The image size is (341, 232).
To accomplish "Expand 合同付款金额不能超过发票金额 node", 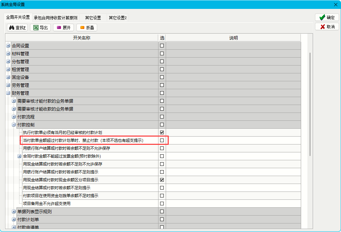I will (x=19, y=156).
